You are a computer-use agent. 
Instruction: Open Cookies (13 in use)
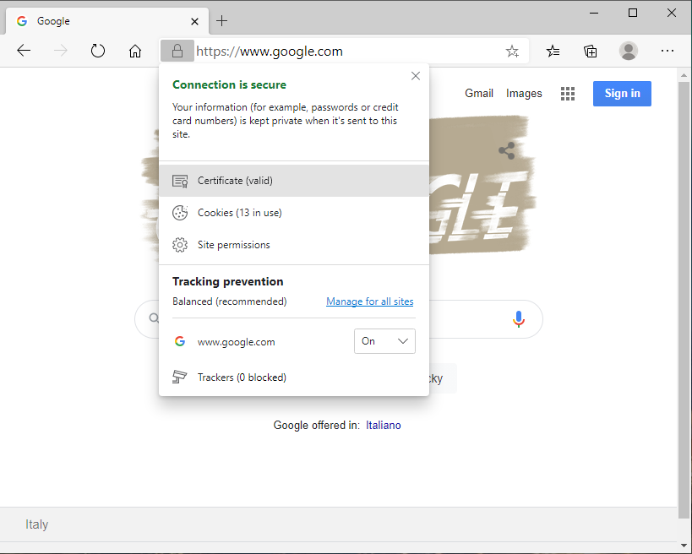point(294,213)
